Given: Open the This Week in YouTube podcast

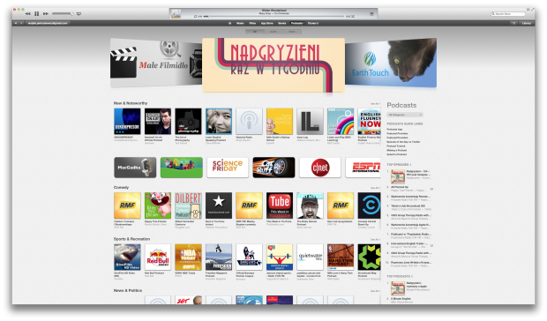Looking at the screenshot, I should (280, 205).
